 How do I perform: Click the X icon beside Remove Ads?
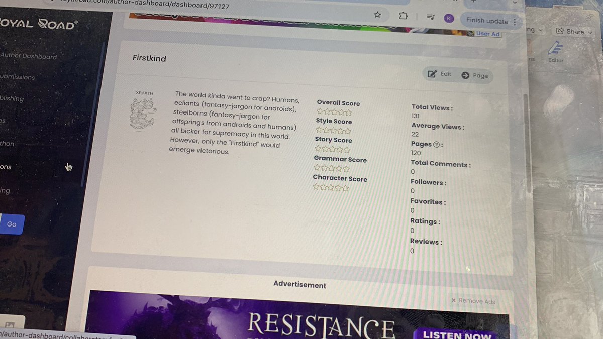point(453,300)
